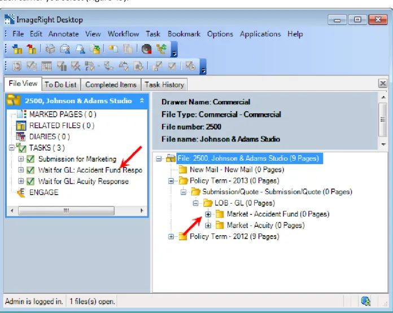This screenshot has height=313, width=393.
Task: Open the Options menu
Action: (220, 34)
